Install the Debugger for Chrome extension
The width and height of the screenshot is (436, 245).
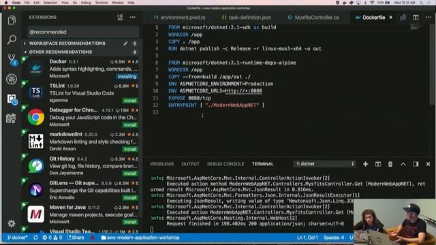(130, 125)
